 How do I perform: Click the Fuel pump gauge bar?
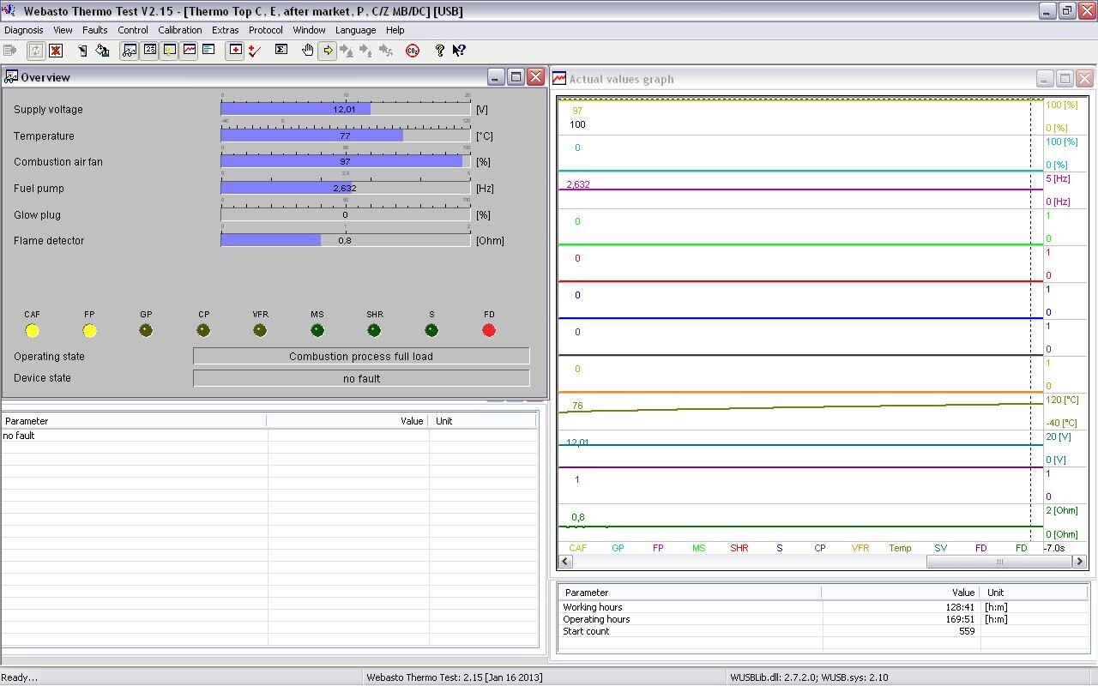click(345, 188)
